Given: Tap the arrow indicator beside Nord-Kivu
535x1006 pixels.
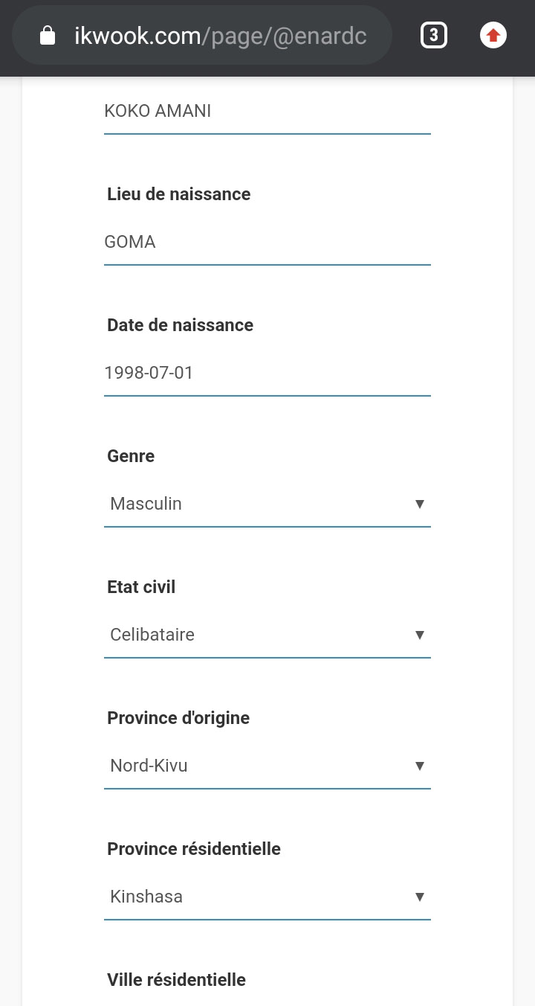Looking at the screenshot, I should [420, 766].
